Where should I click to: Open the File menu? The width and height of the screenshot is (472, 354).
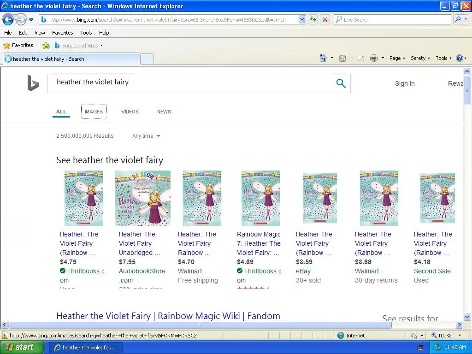8,33
